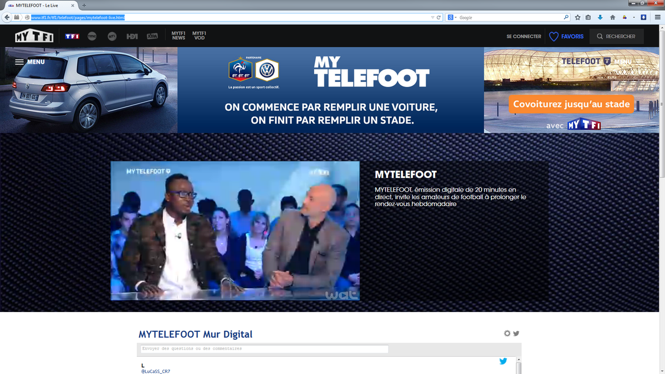Bookmark this page with star icon

(x=577, y=17)
